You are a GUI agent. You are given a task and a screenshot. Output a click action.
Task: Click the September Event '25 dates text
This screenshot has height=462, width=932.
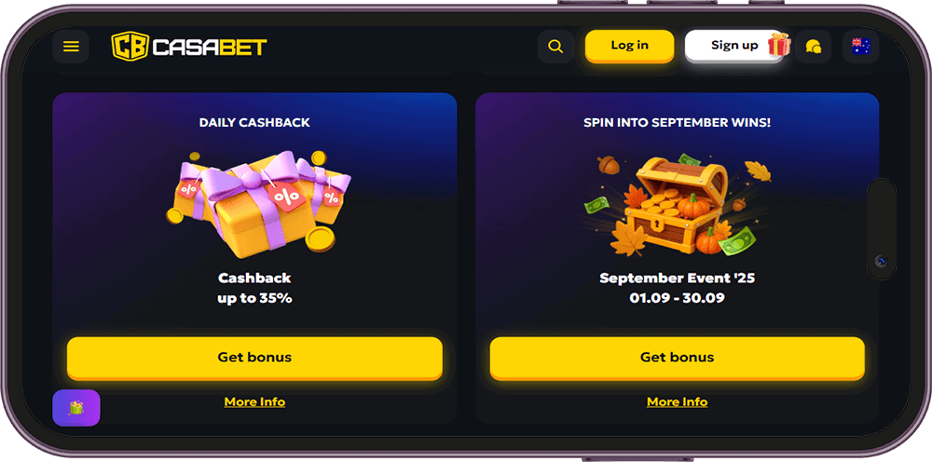point(677,288)
